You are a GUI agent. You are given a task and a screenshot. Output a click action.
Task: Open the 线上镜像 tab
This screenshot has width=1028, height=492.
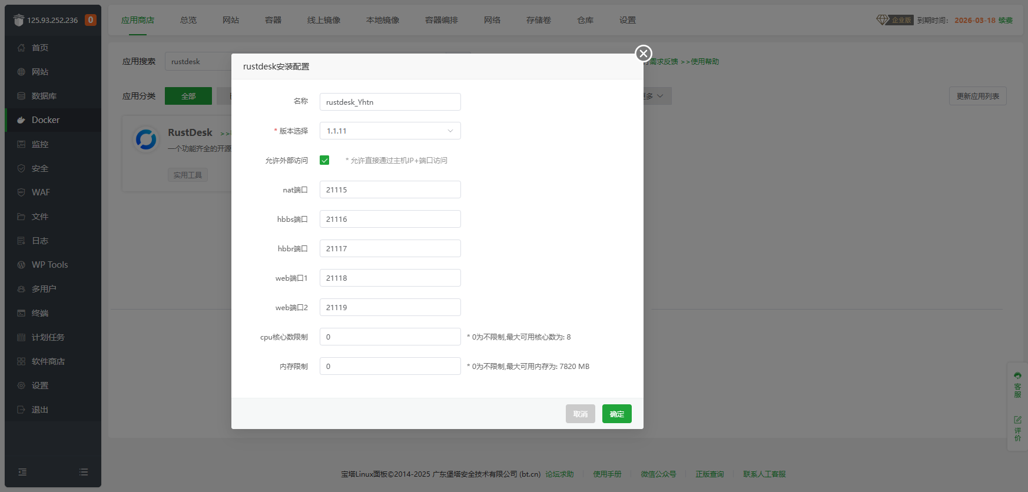pos(324,20)
